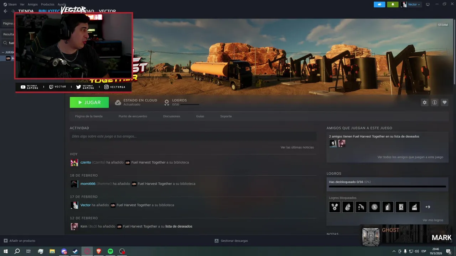Open Vector's profile link in activity

(85, 205)
